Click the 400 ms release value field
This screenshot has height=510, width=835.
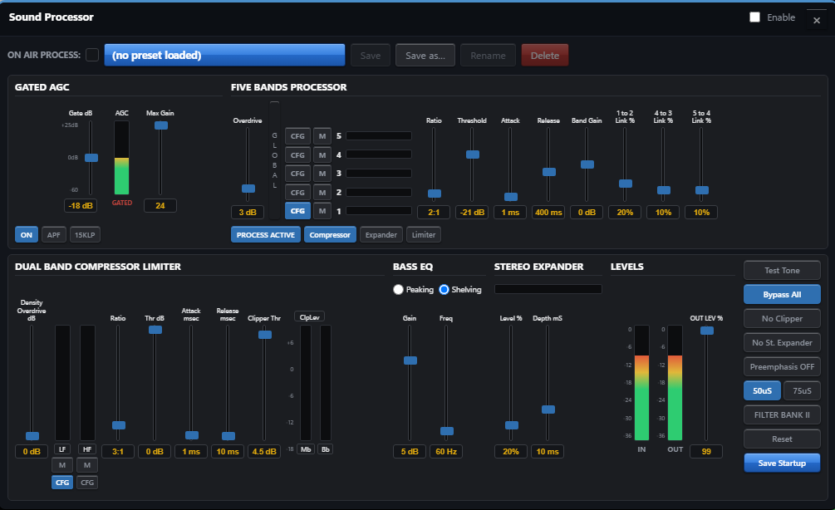pos(548,212)
